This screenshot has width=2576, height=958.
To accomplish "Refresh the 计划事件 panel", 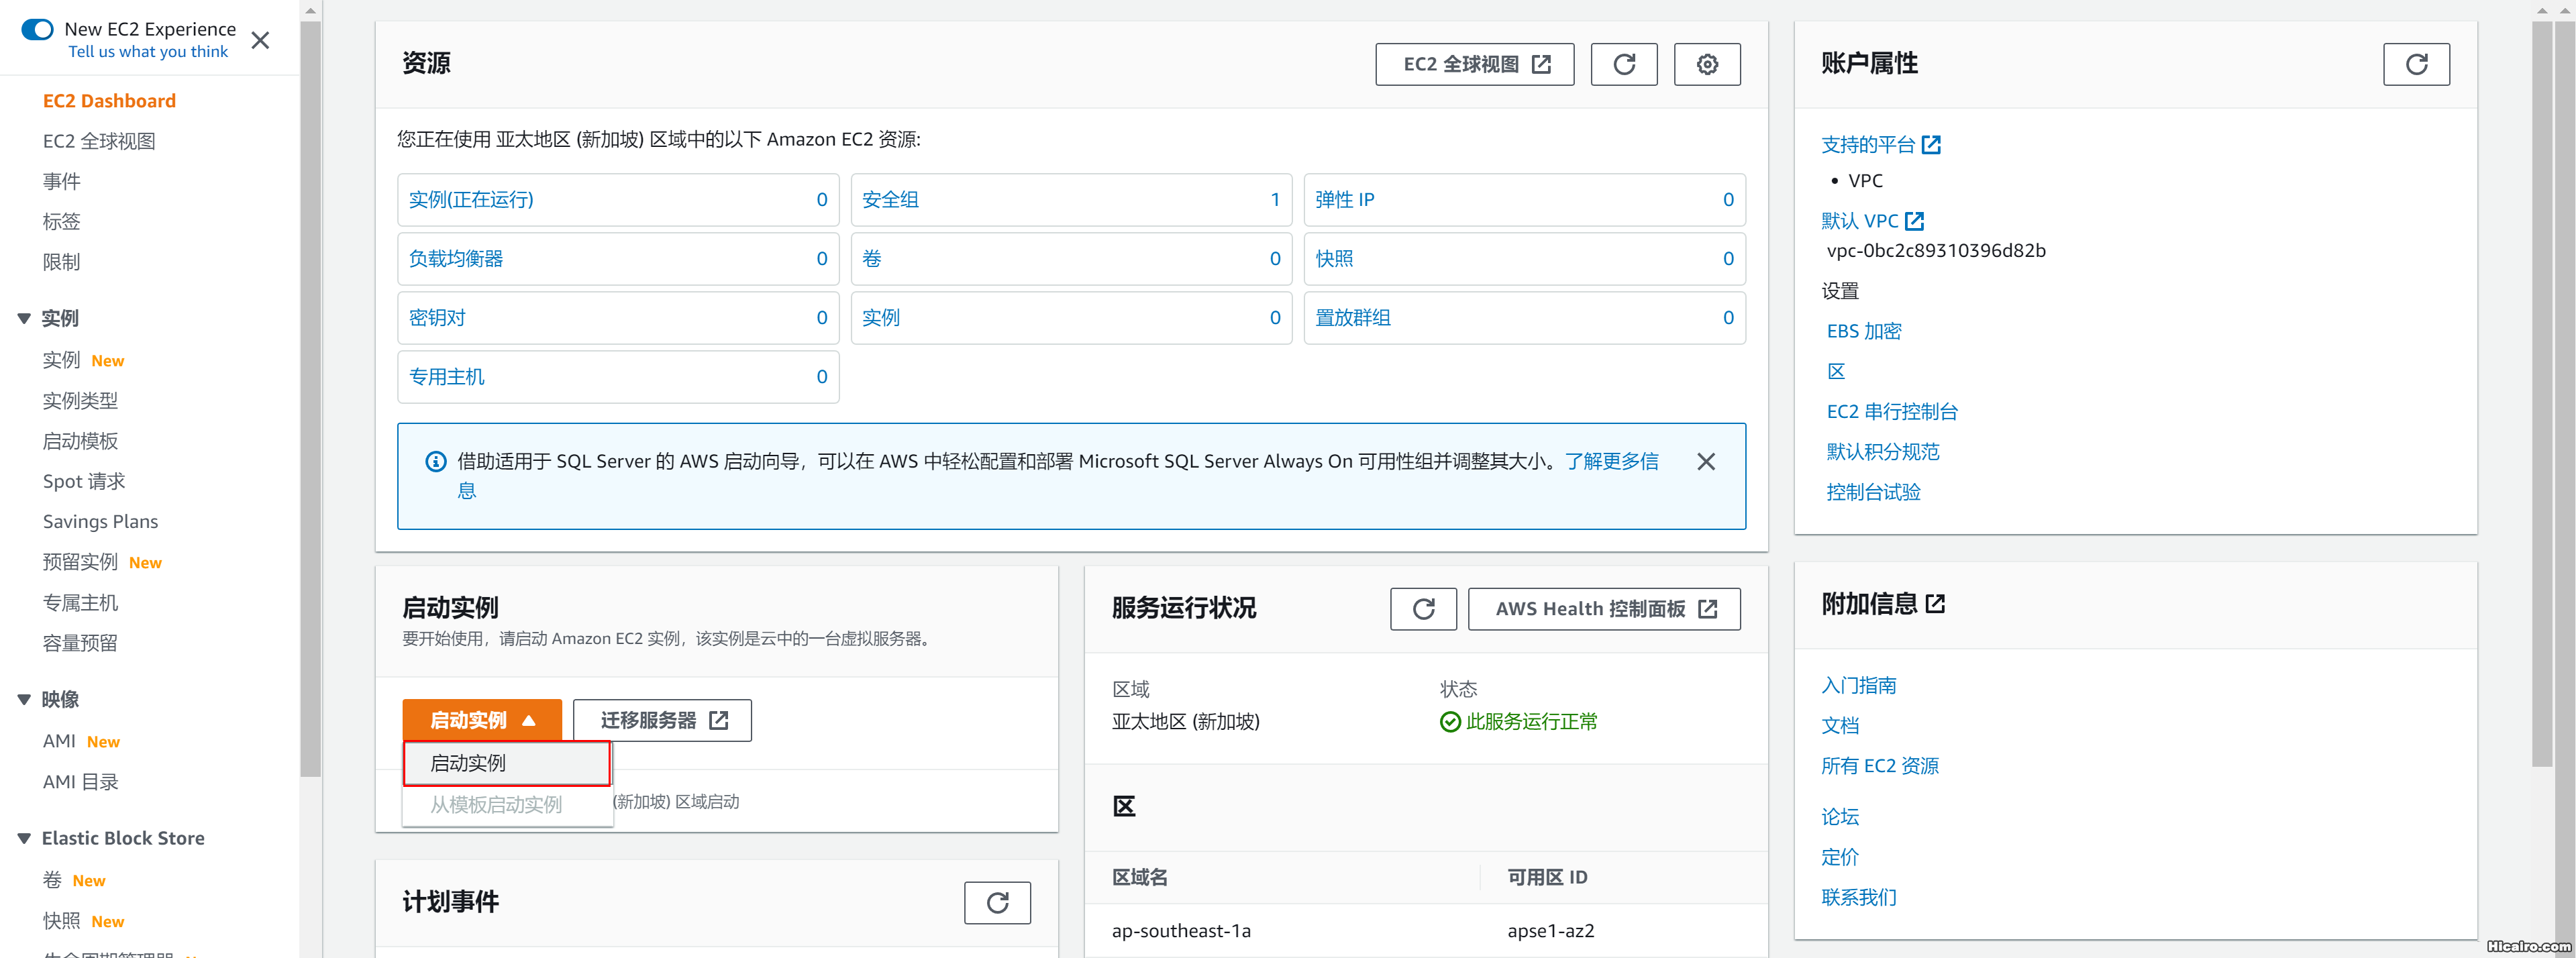I will tap(997, 902).
